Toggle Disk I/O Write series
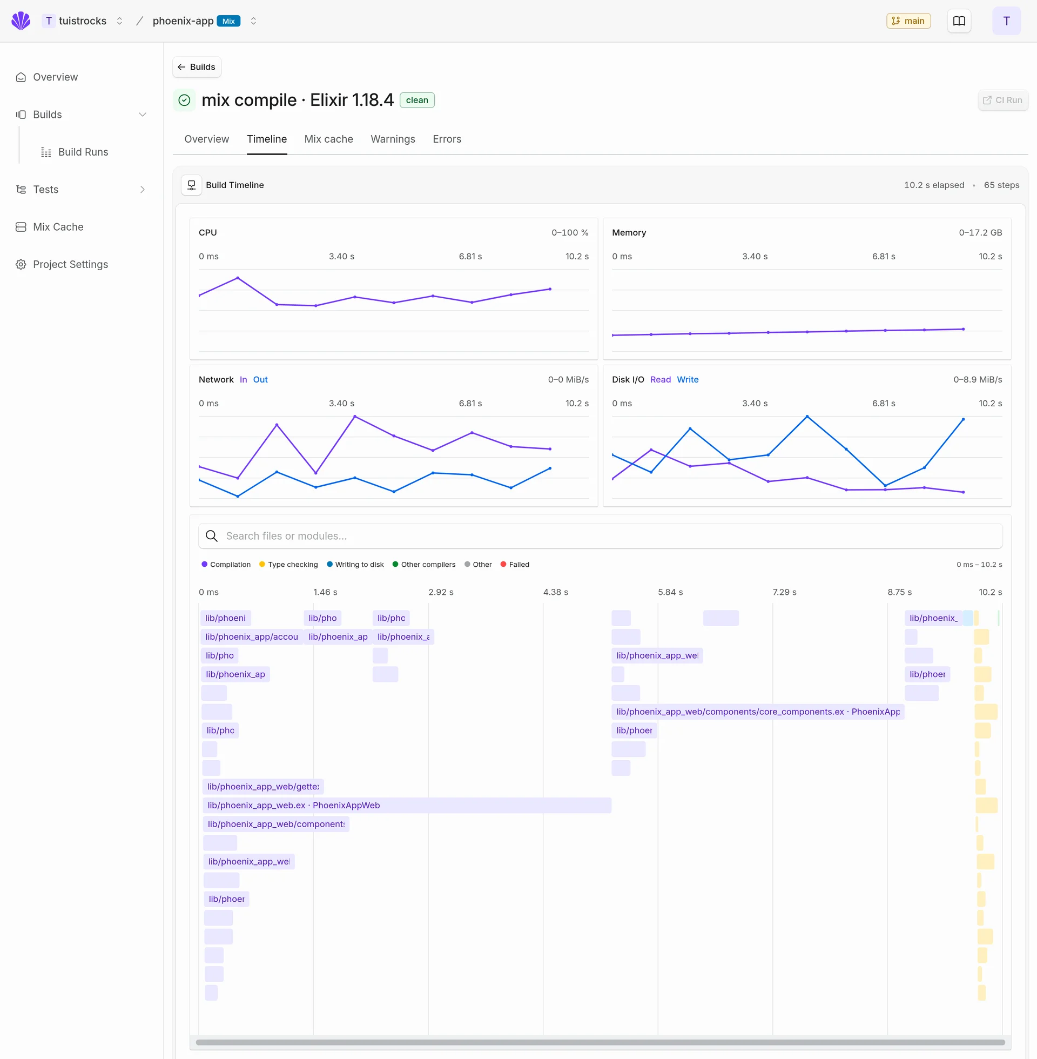 click(688, 380)
